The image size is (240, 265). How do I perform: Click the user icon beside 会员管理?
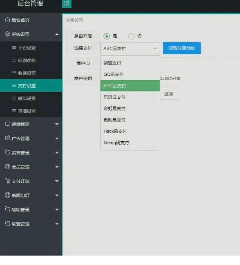click(x=7, y=167)
